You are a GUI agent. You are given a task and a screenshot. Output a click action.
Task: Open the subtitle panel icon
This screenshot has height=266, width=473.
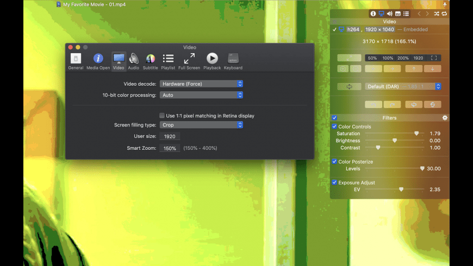coord(398,14)
